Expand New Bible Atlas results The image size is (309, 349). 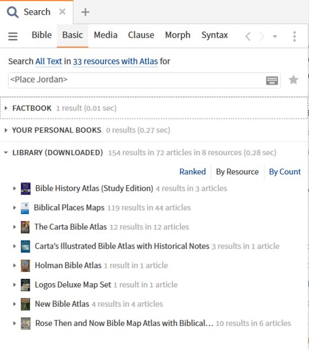click(15, 304)
